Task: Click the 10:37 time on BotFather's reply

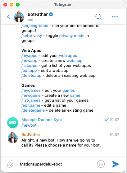Action: coord(114,135)
